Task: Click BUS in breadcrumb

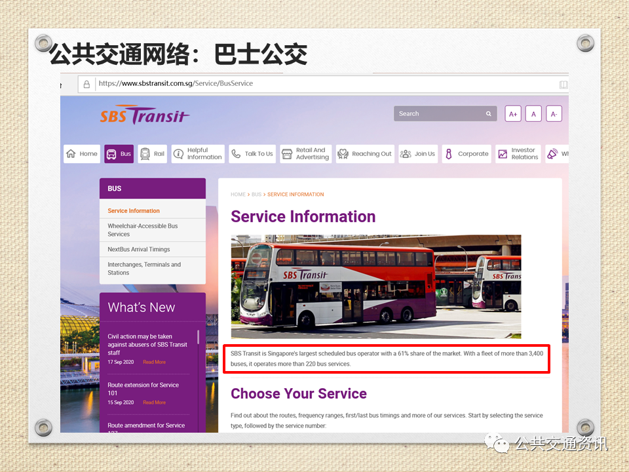Action: tap(256, 194)
